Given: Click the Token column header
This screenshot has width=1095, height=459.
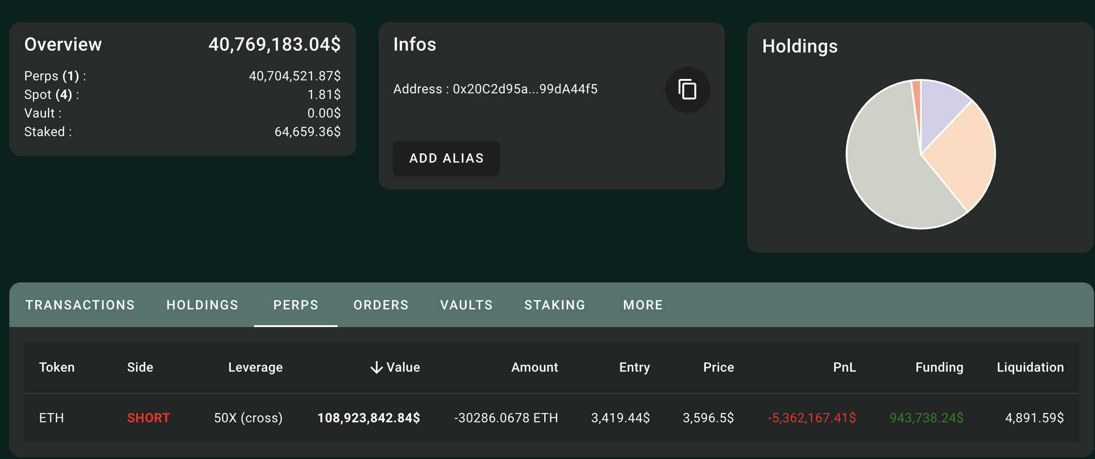Looking at the screenshot, I should pos(57,367).
